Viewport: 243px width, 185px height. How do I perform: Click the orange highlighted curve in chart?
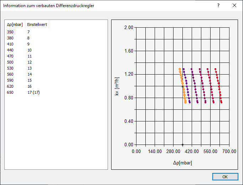pyautogui.click(x=182, y=83)
